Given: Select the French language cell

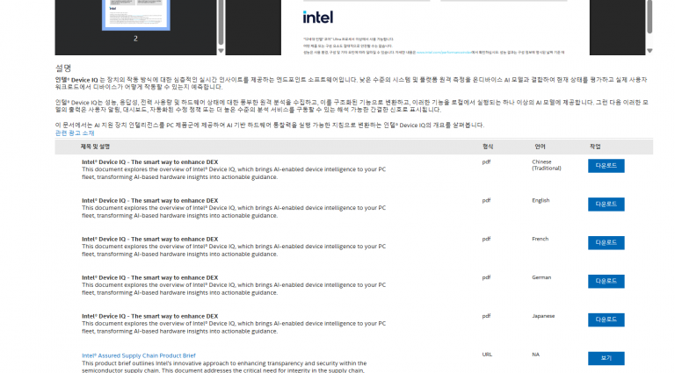Looking at the screenshot, I should click(x=541, y=239).
